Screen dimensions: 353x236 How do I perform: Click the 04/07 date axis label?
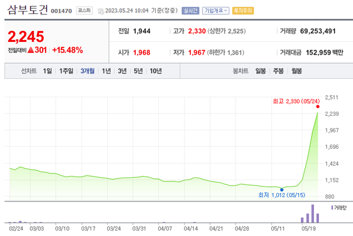click(165, 229)
